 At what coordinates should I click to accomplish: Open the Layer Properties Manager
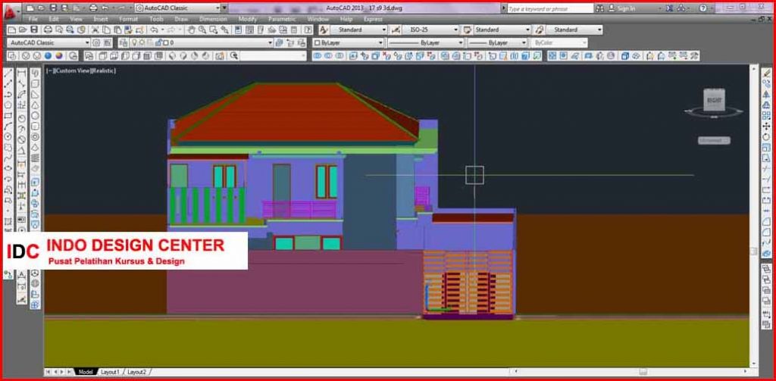(x=123, y=42)
